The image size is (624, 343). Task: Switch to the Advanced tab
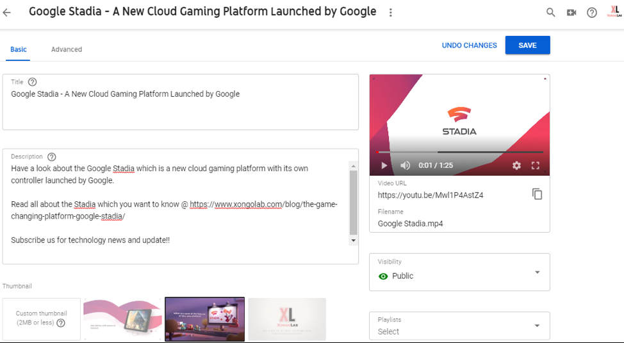[x=67, y=49]
